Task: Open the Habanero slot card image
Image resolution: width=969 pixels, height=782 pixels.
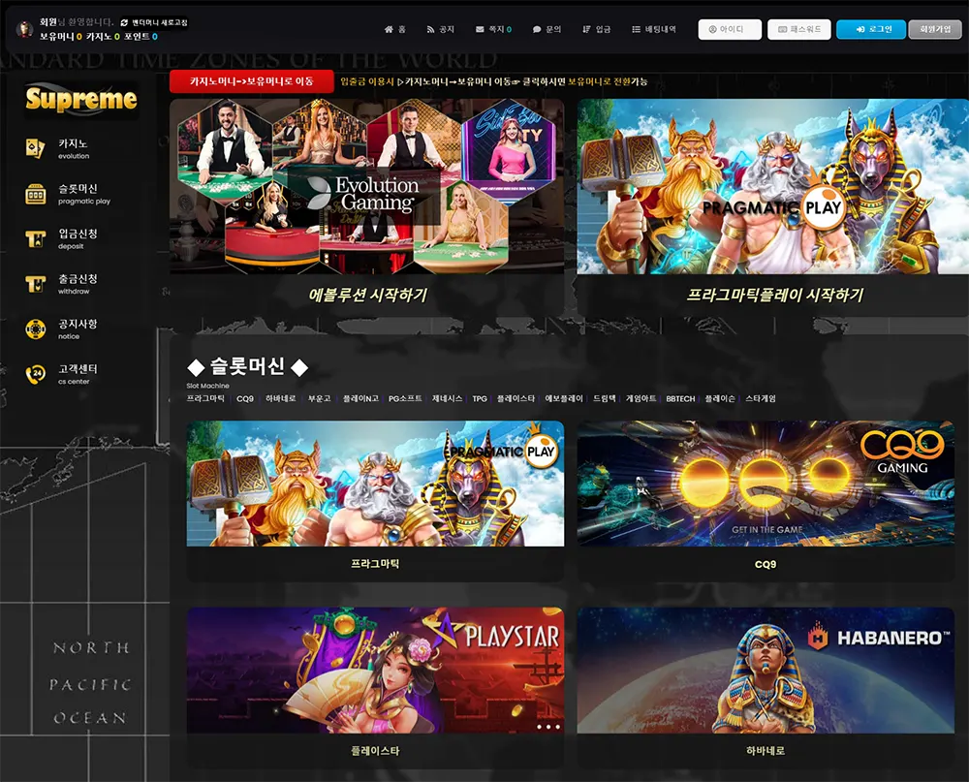Action: click(766, 671)
